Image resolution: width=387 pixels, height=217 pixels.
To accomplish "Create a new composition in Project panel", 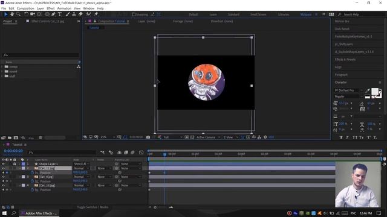I will pyautogui.click(x=16, y=138).
